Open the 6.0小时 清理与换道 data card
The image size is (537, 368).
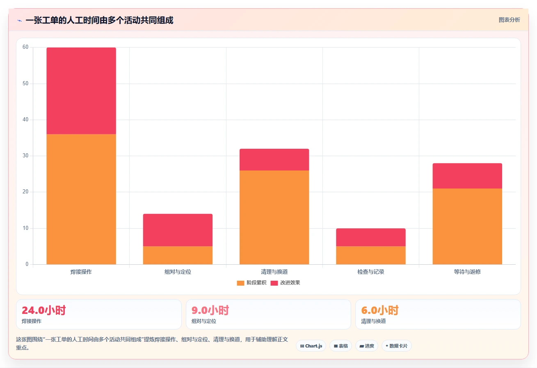pos(438,314)
